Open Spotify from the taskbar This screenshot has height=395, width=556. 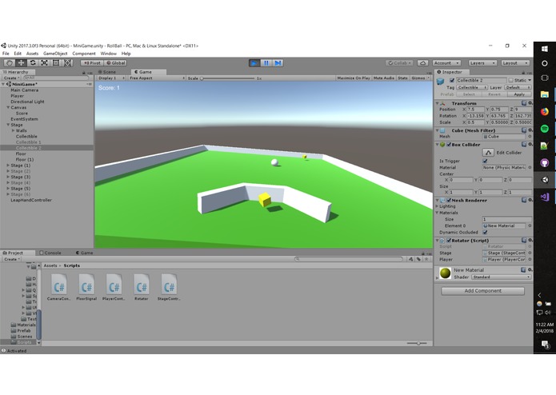tap(545, 129)
